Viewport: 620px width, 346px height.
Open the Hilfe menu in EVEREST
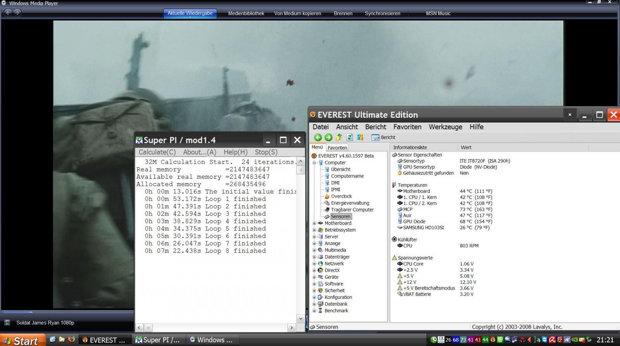(476, 127)
